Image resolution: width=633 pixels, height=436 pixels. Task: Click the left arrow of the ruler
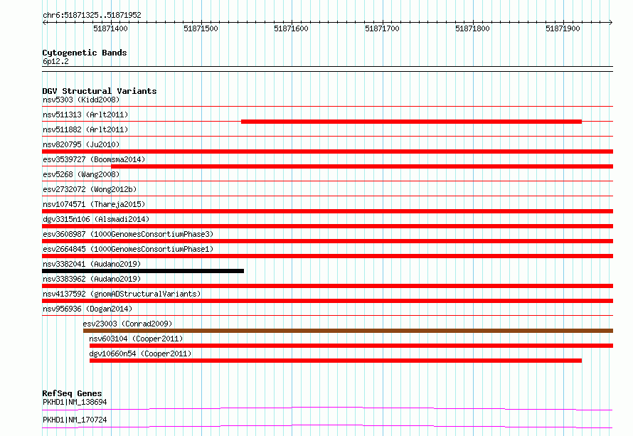[45, 23]
